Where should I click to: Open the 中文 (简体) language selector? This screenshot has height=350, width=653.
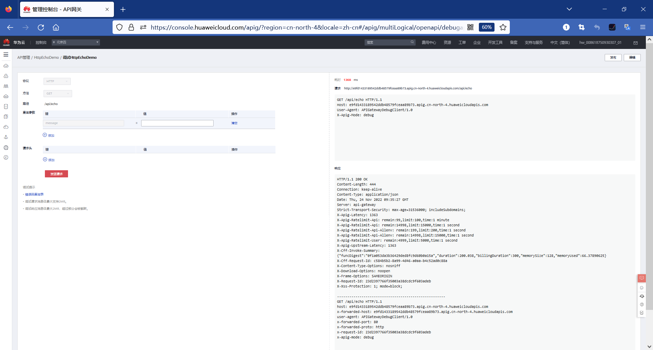pos(560,42)
